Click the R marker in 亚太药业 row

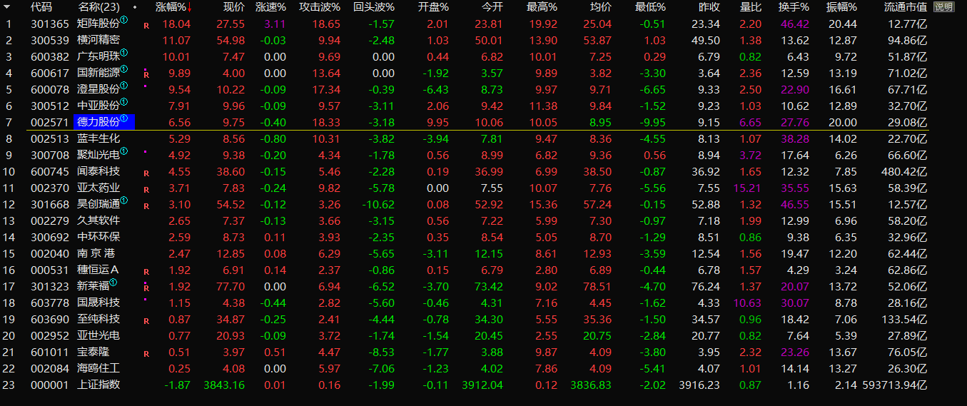click(146, 189)
